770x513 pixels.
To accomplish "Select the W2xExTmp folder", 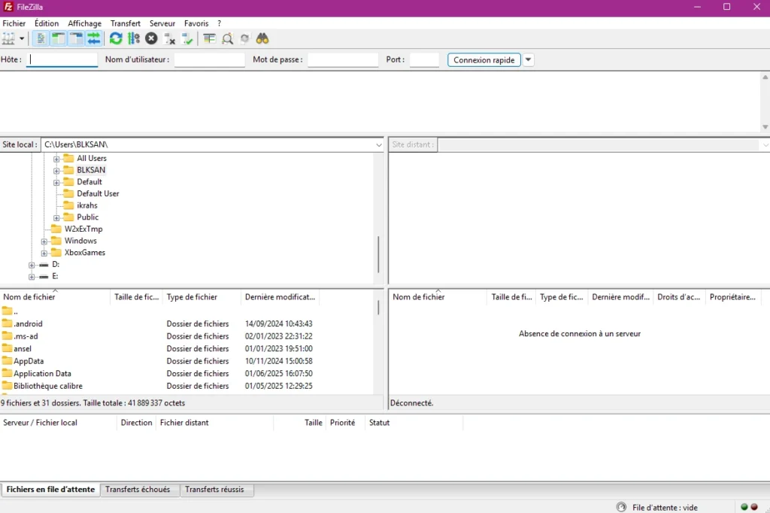I will point(83,229).
